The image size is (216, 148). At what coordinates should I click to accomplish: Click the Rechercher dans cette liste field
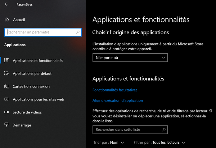pos(130,130)
